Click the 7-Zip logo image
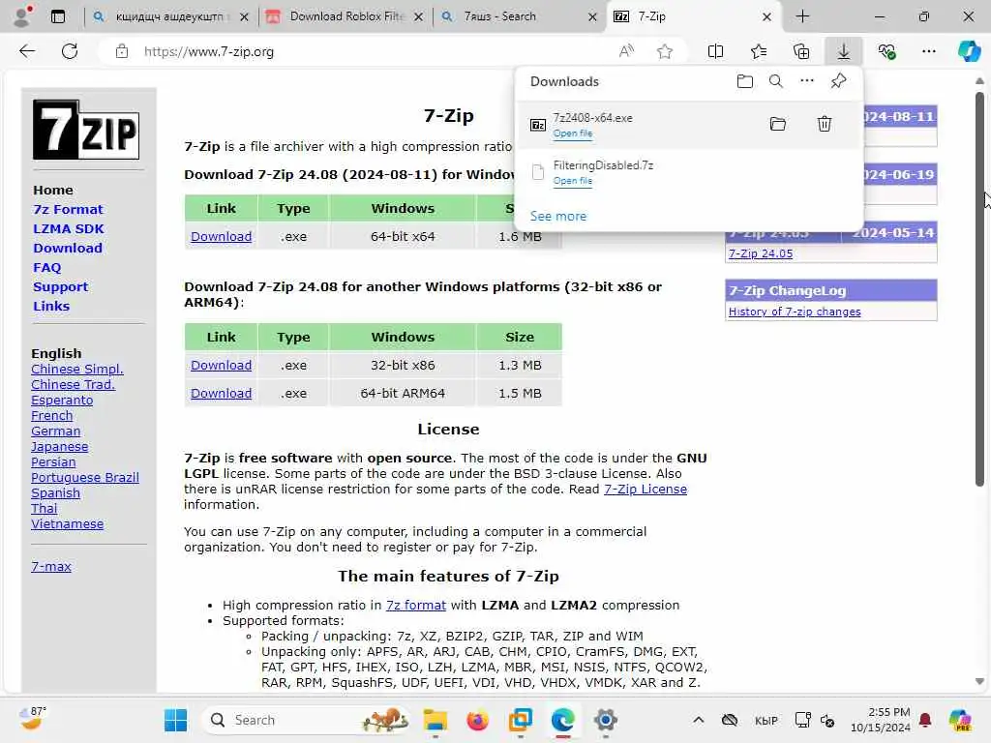Image resolution: width=991 pixels, height=743 pixels. click(x=86, y=130)
